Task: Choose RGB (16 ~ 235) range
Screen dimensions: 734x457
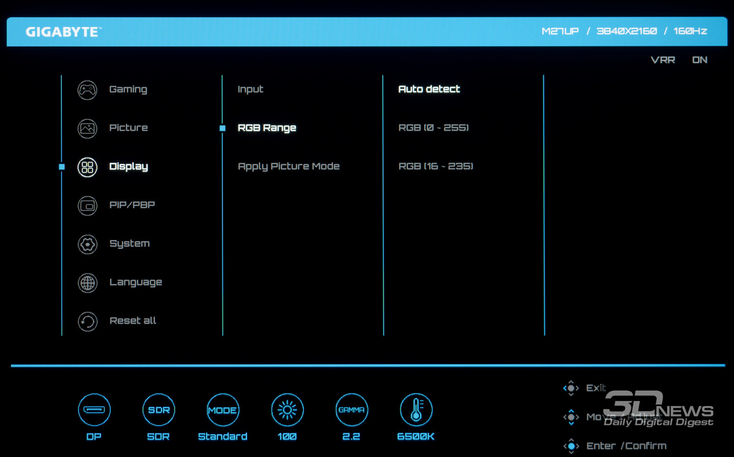Action: [x=436, y=166]
